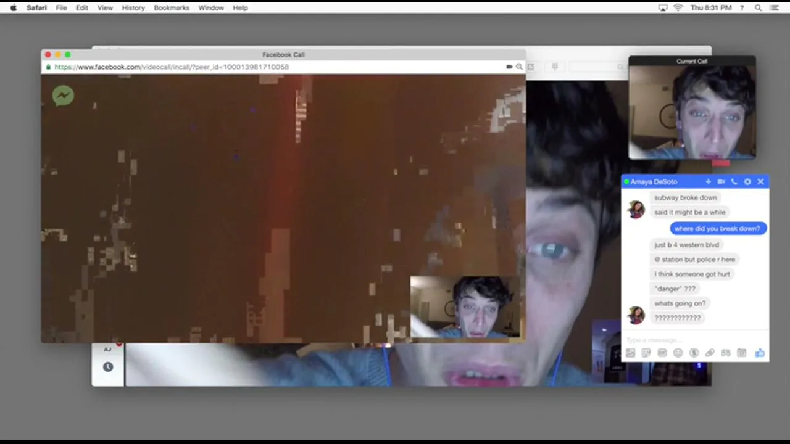Image resolution: width=790 pixels, height=444 pixels.
Task: Click the "whats going on?" message
Action: (x=680, y=303)
